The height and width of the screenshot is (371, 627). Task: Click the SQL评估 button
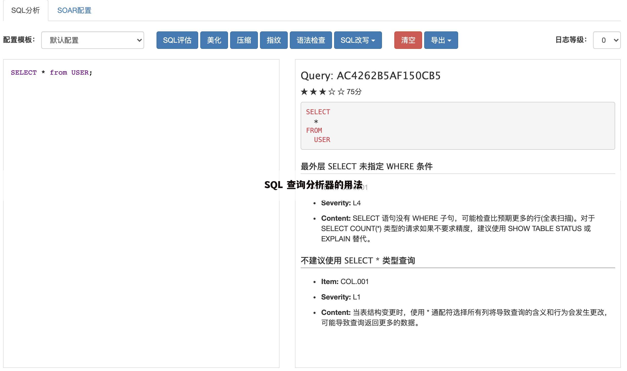click(x=177, y=40)
